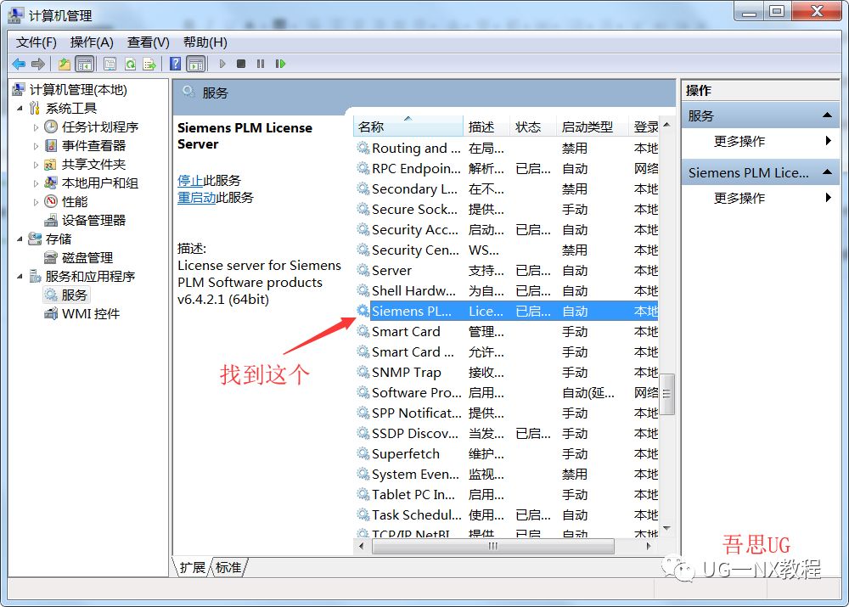Image resolution: width=849 pixels, height=607 pixels.
Task: Sort by the 状态 column header
Action: tap(533, 126)
